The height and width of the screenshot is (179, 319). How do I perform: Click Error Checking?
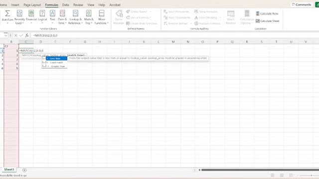point(206,18)
